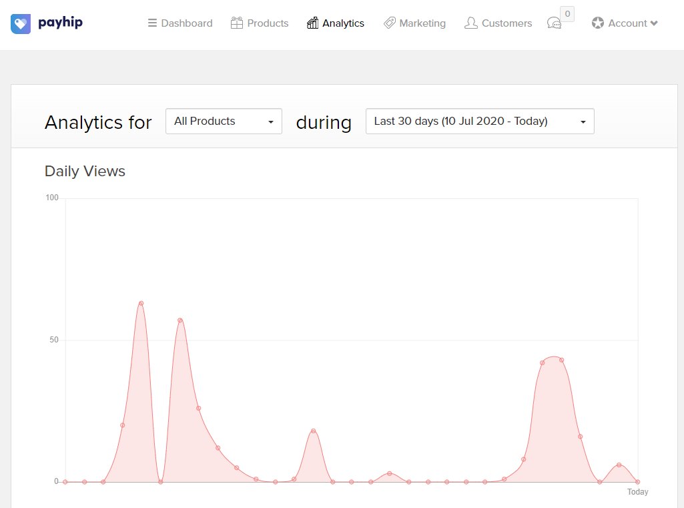This screenshot has height=508, width=684.
Task: Click the Dashboard hamburger icon
Action: [152, 23]
